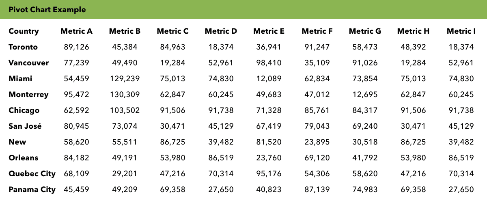Click the 103,502 value in Chicago row
487x203 pixels.
[x=125, y=110]
